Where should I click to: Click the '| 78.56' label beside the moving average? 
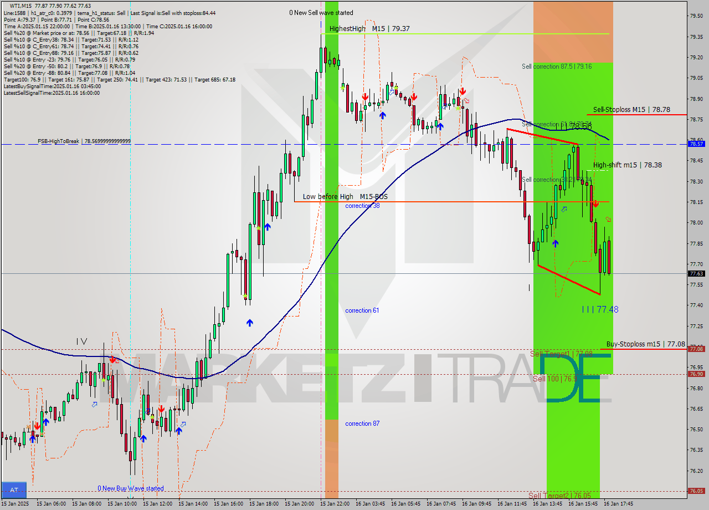pyautogui.click(x=579, y=127)
